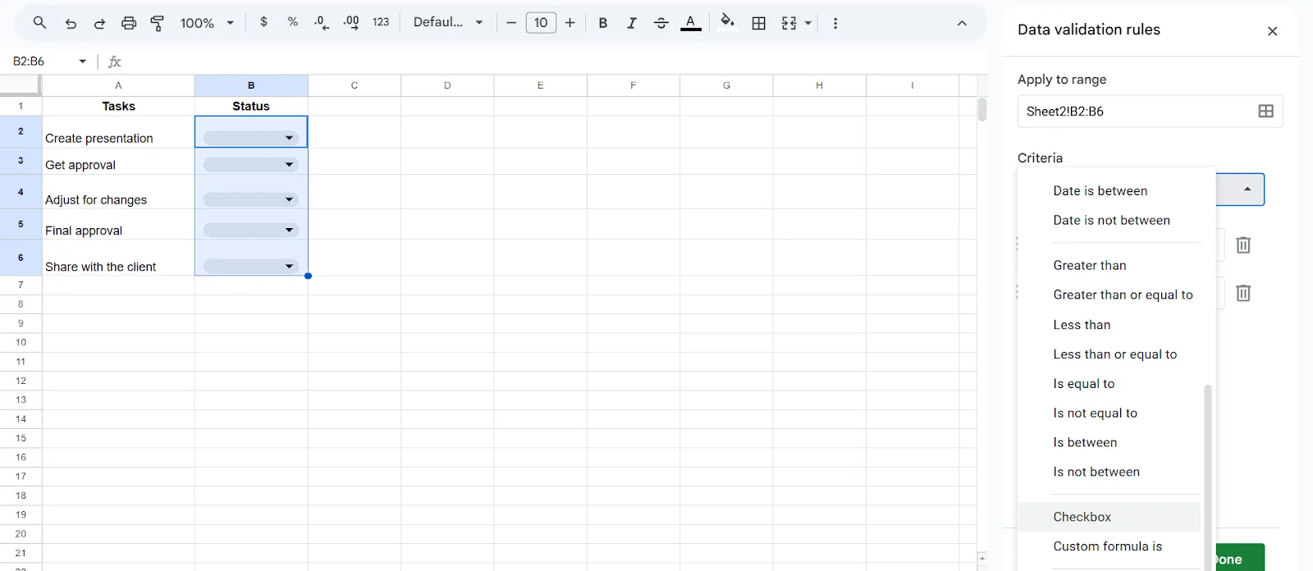Close the Data validation rules panel

pos(1273,31)
